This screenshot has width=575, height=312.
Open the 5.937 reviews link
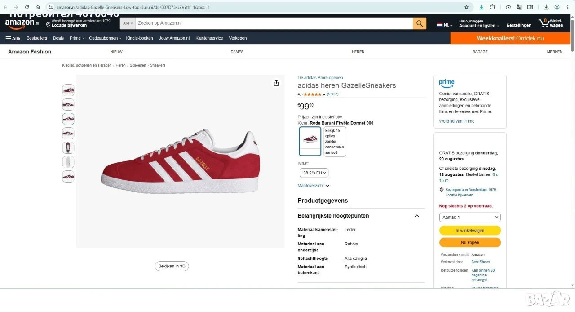point(333,94)
